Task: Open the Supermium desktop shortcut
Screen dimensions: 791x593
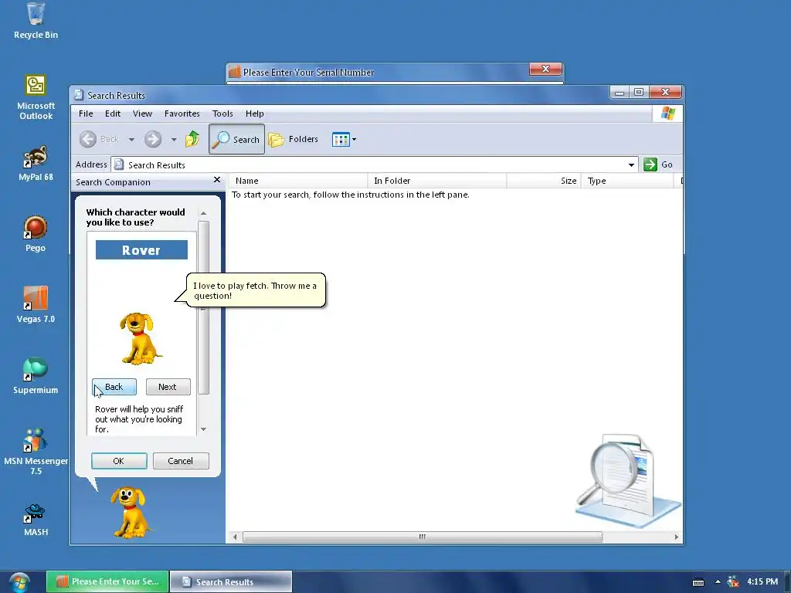Action: coord(36,376)
